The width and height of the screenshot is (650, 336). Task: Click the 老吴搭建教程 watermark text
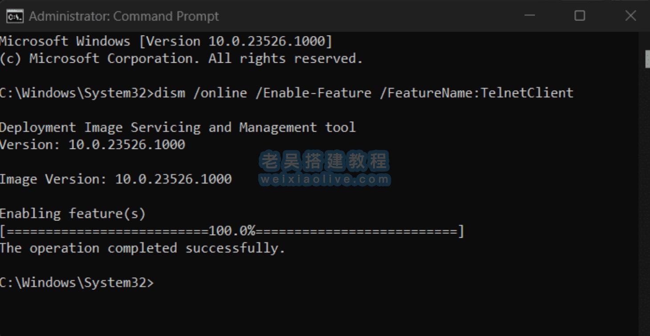[x=325, y=160]
